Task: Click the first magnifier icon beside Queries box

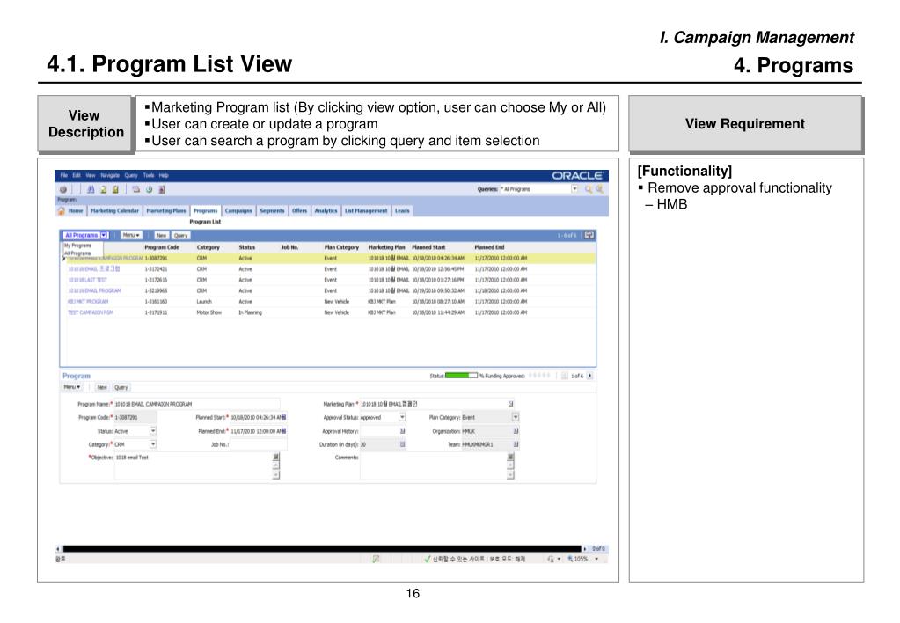Action: coord(589,189)
